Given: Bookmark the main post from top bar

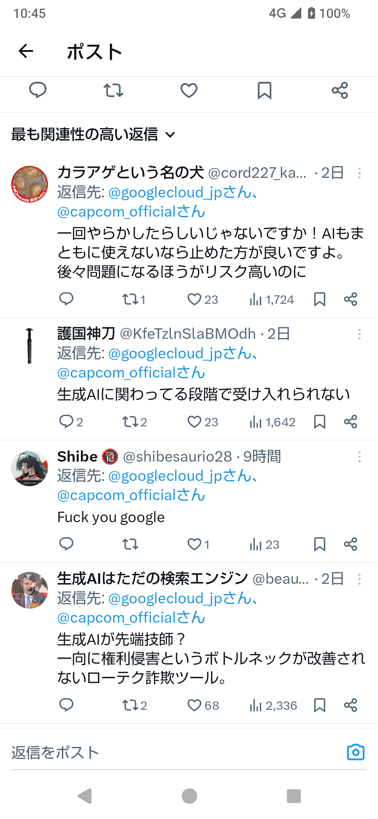Looking at the screenshot, I should click(x=265, y=90).
